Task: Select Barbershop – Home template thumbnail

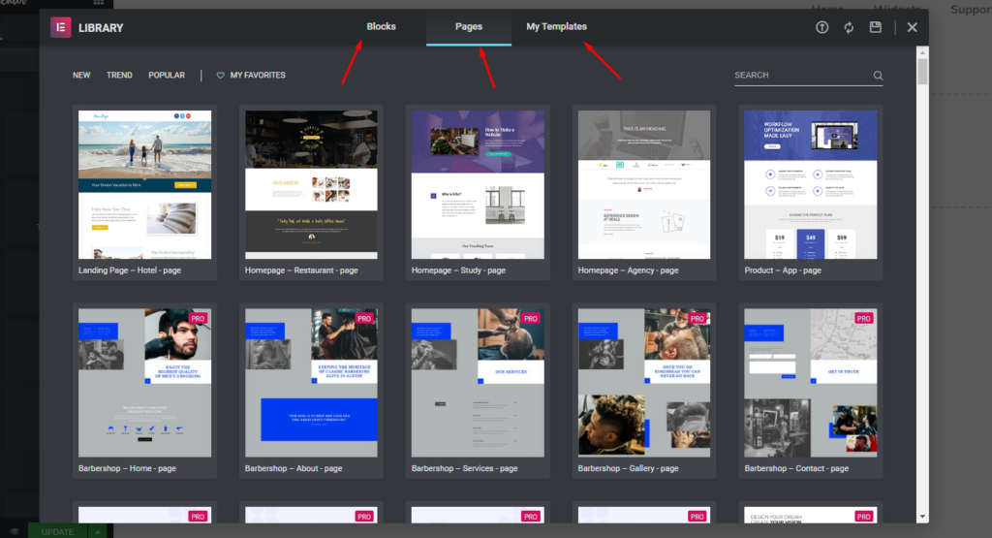Action: coord(145,383)
